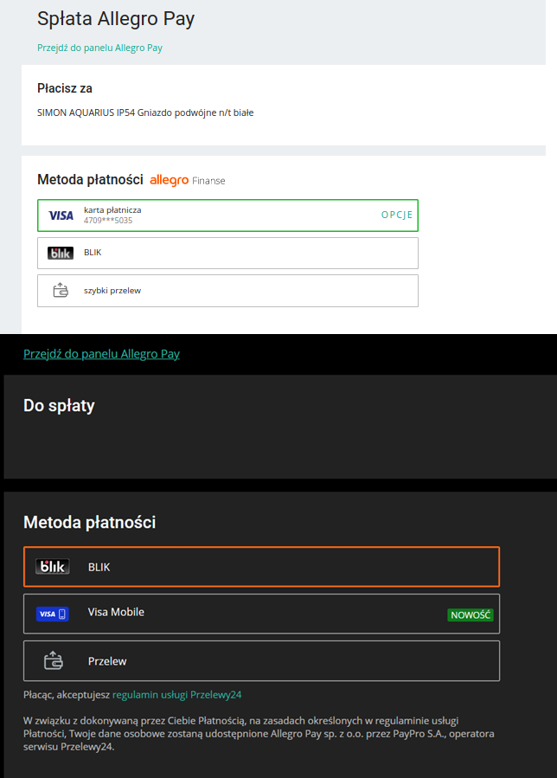
Task: Click the SIMON AQUARIUS IP54 product name
Action: pyautogui.click(x=145, y=113)
